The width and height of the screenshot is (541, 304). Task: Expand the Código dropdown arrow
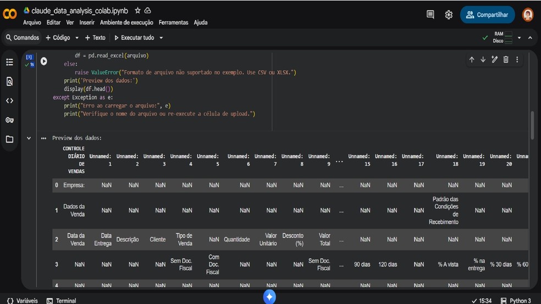tap(77, 38)
